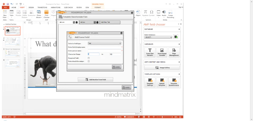Click the Enter field display name input
Screen dimensions: 253x121
coord(104,47)
